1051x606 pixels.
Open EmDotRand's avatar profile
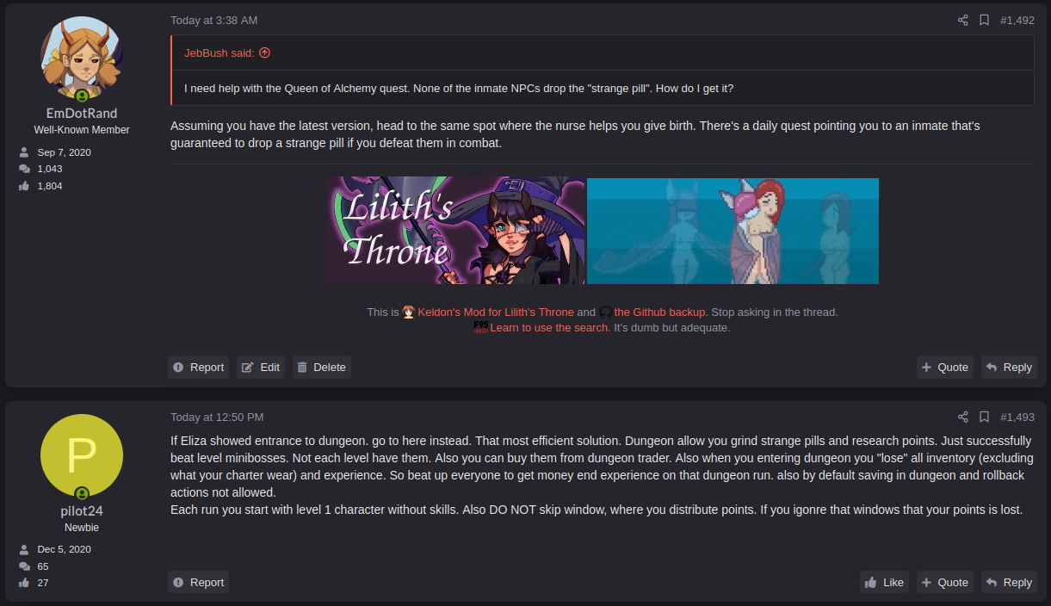pos(82,58)
